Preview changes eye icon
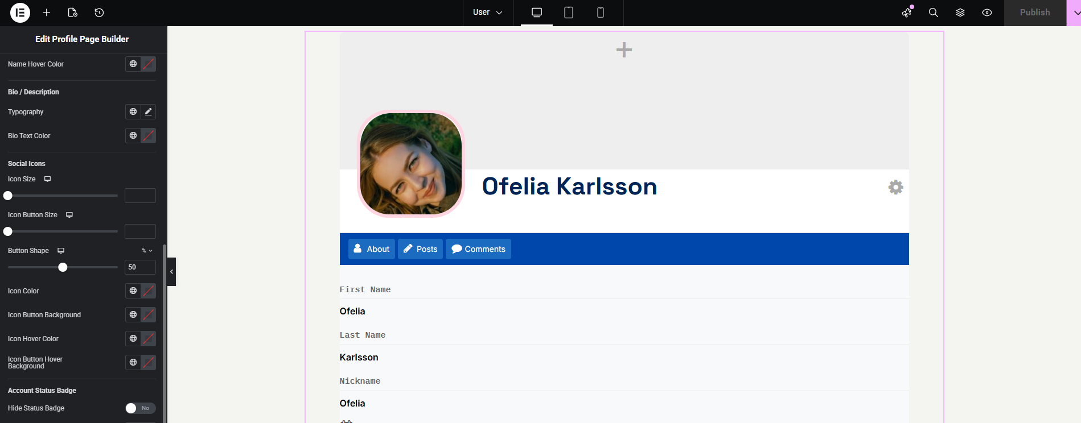Image resolution: width=1081 pixels, height=423 pixels. (x=987, y=13)
